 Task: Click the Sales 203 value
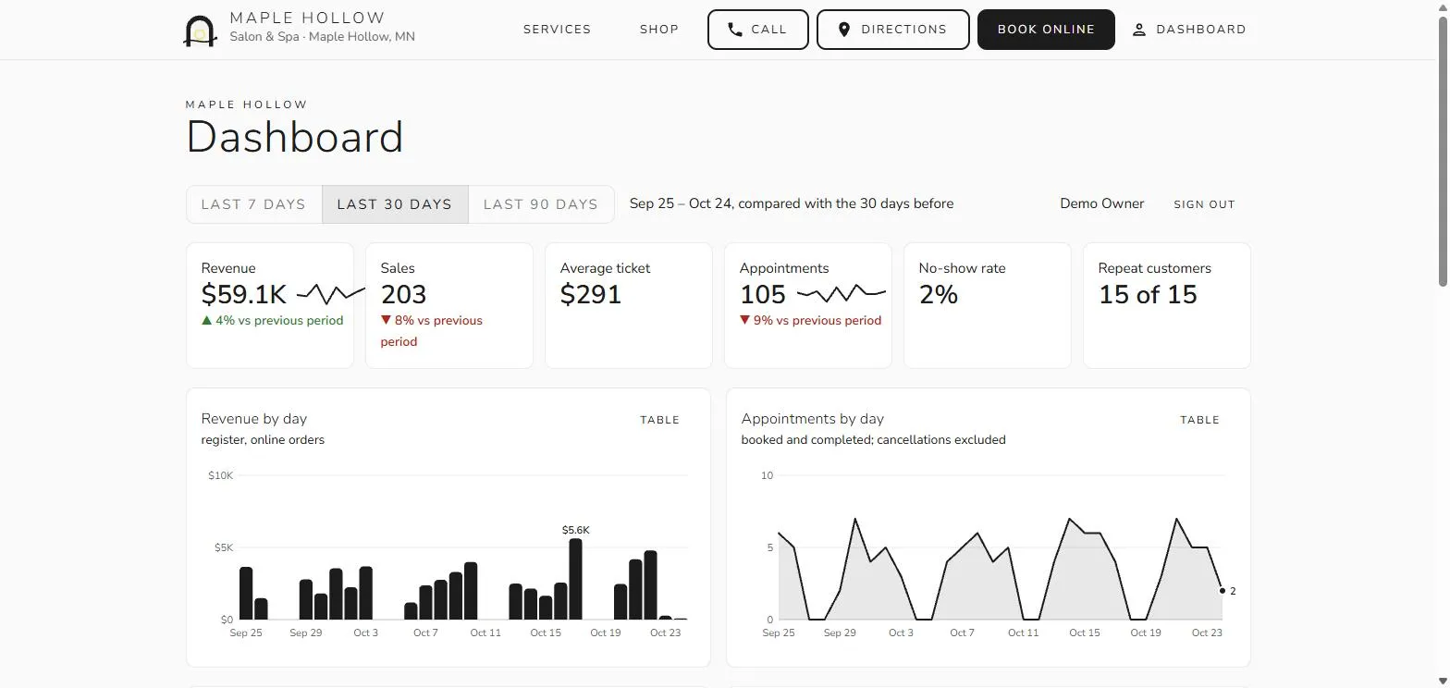click(403, 294)
